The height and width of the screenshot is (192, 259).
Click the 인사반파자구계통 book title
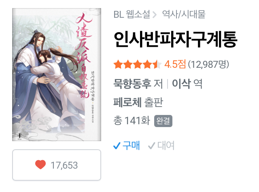click(175, 40)
